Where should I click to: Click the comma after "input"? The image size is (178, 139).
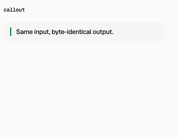(50, 34)
